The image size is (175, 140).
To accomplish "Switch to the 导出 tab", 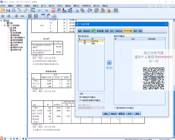I will [x=140, y=31].
